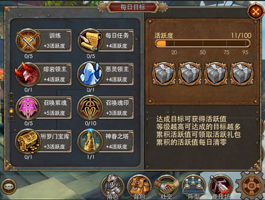Image resolution: width=265 pixels, height=200 pixels.
Task: Click the 活跃度 progress bar
Action: tap(202, 43)
